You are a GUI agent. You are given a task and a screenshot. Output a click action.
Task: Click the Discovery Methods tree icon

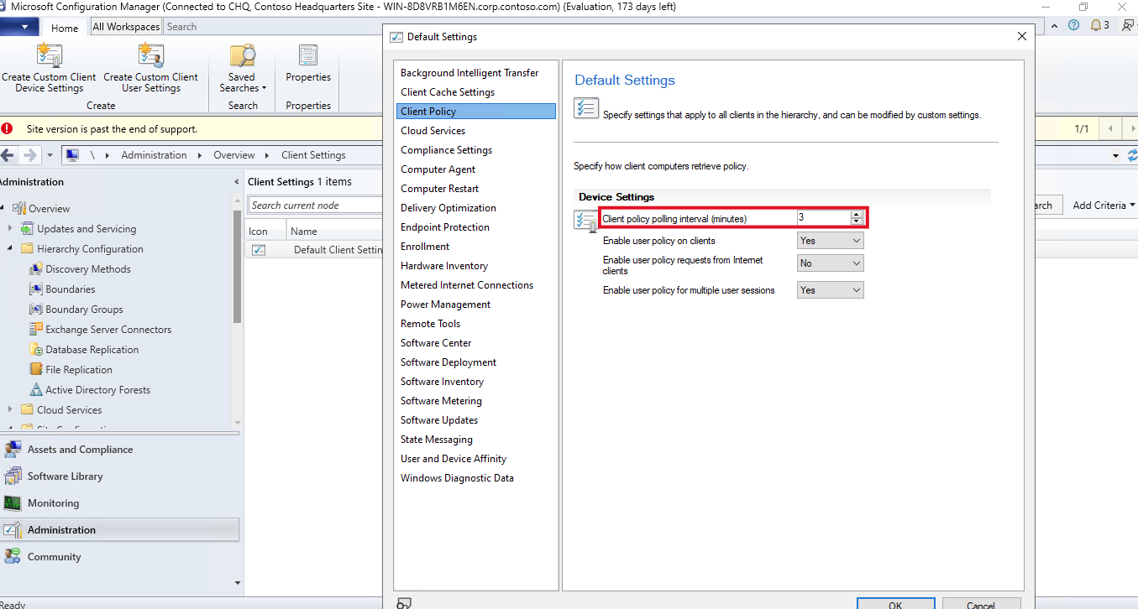(x=36, y=269)
